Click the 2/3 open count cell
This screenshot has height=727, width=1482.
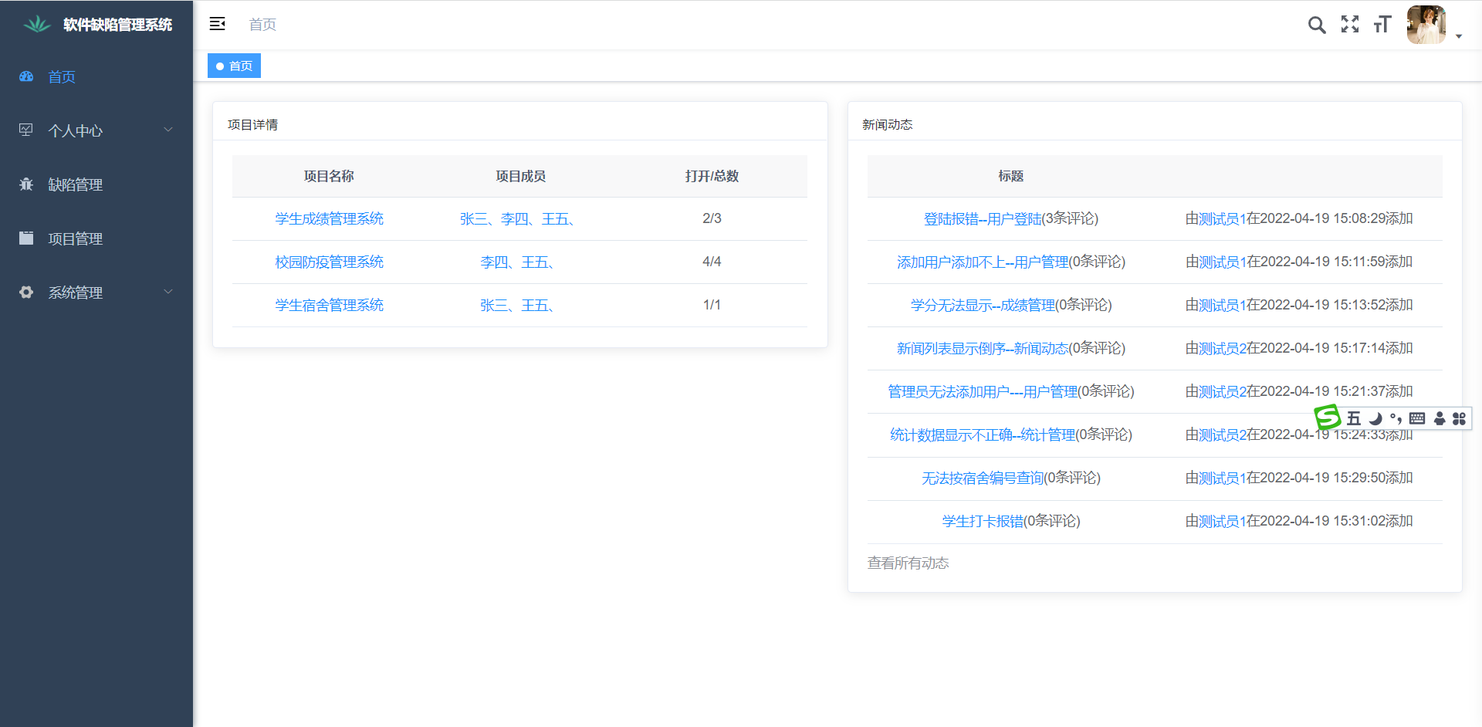click(x=712, y=218)
